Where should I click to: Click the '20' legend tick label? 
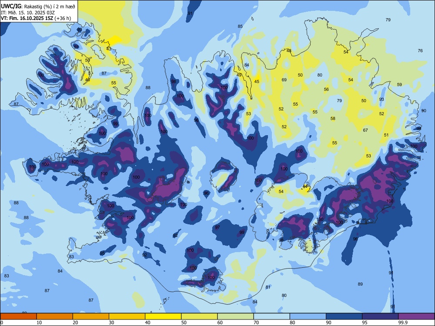(75, 323)
